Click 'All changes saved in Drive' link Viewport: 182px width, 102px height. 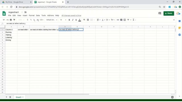click(71, 16)
